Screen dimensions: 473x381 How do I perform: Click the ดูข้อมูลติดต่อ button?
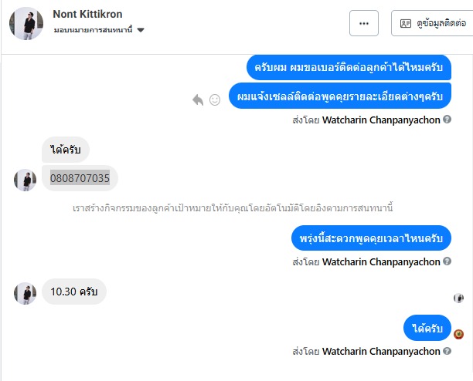(432, 24)
